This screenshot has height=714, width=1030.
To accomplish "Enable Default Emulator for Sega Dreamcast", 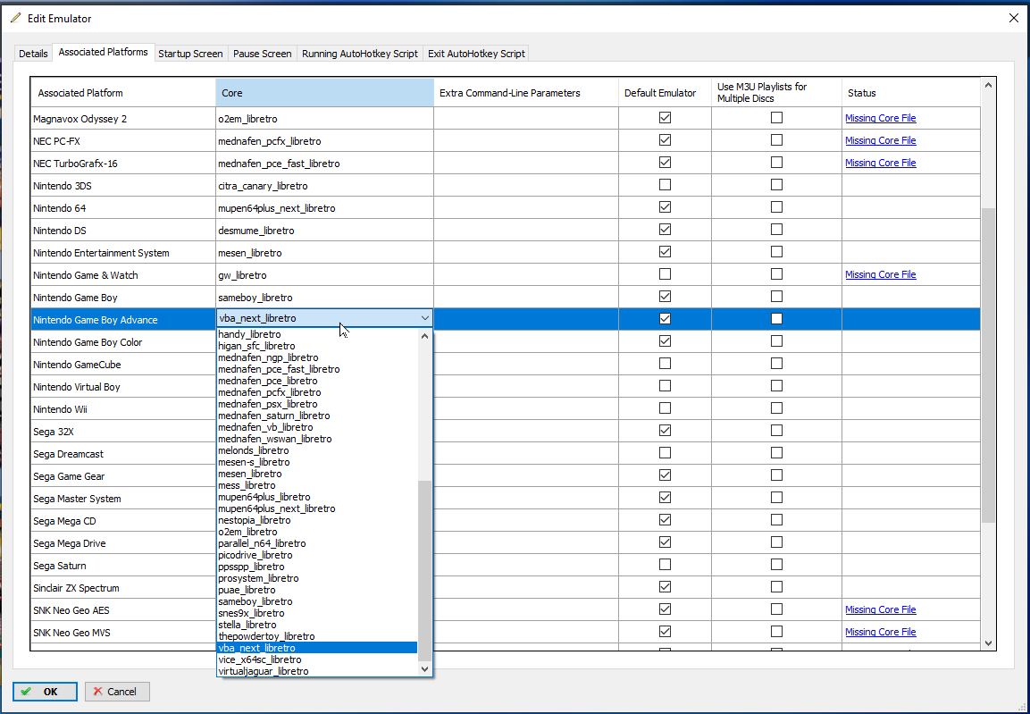I will pyautogui.click(x=665, y=452).
